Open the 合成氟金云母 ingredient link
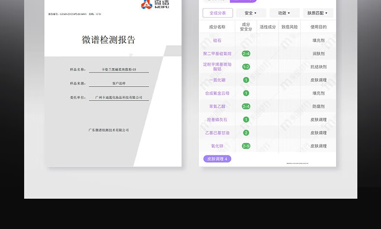The image size is (381, 229). (x=217, y=93)
